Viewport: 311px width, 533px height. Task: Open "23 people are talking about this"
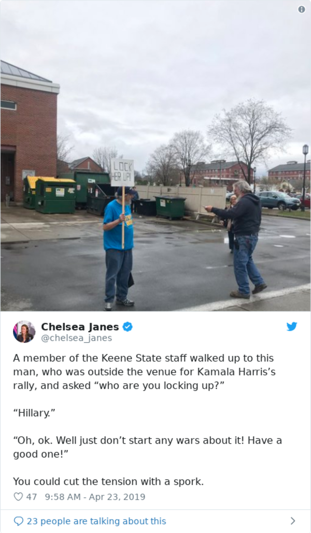96,521
